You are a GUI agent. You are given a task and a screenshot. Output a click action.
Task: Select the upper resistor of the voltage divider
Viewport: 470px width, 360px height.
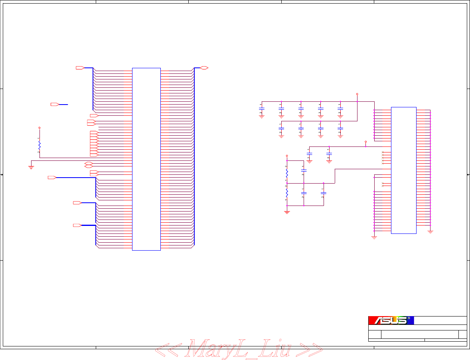pos(287,173)
